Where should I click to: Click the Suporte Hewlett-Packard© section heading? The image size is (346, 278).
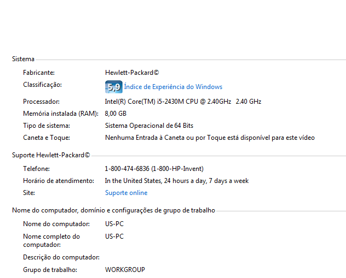(x=51, y=155)
